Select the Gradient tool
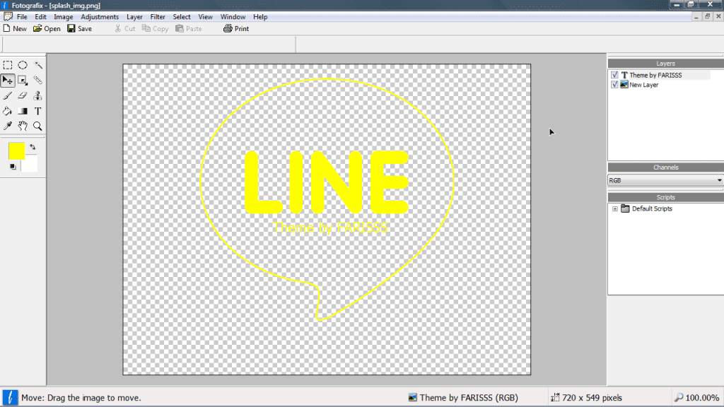724x407 pixels. (23, 111)
